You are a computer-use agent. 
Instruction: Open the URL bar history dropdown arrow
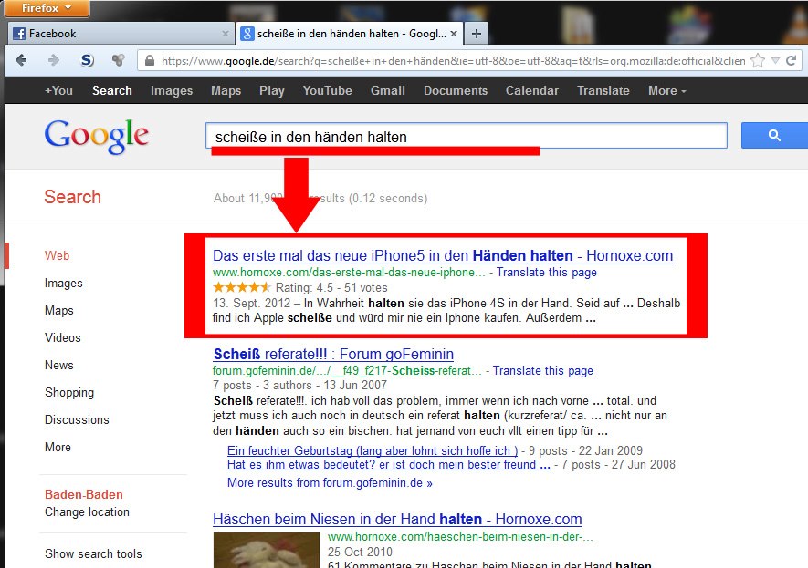[776, 61]
